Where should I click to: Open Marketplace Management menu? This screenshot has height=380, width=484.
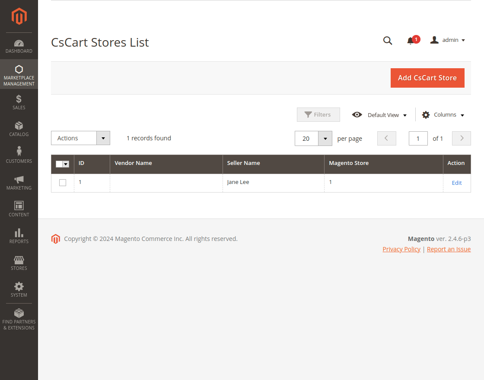pyautogui.click(x=19, y=74)
